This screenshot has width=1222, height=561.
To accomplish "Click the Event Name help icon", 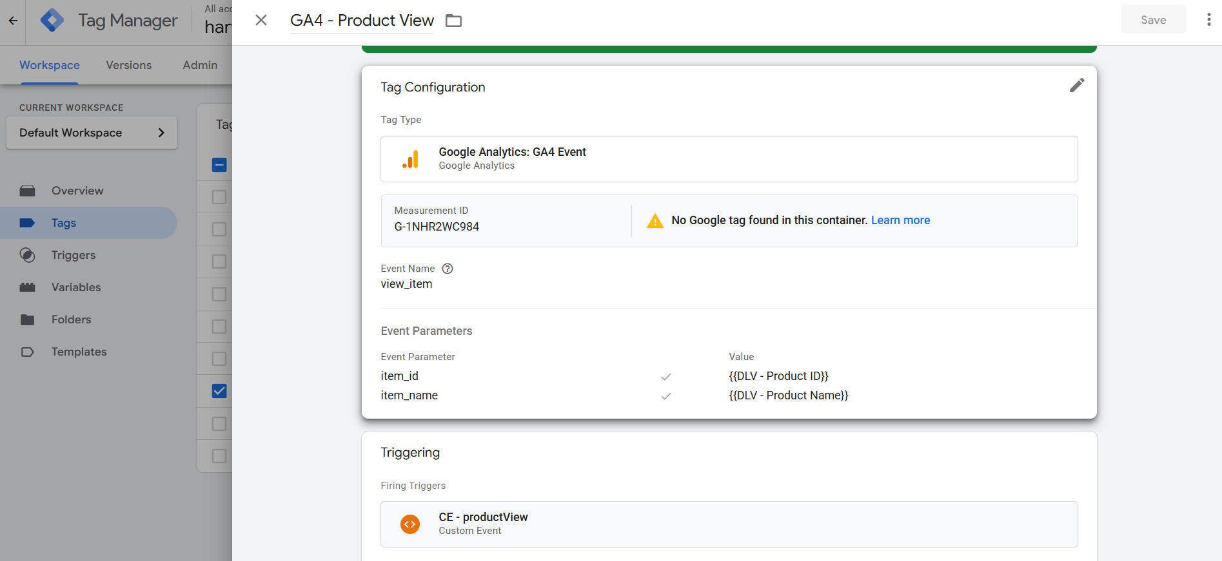I will [x=448, y=269].
